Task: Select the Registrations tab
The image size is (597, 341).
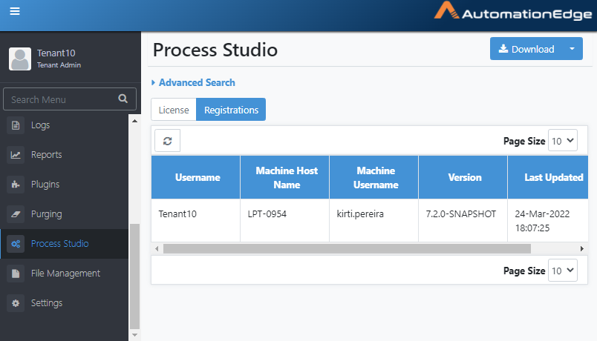Action: (x=231, y=110)
